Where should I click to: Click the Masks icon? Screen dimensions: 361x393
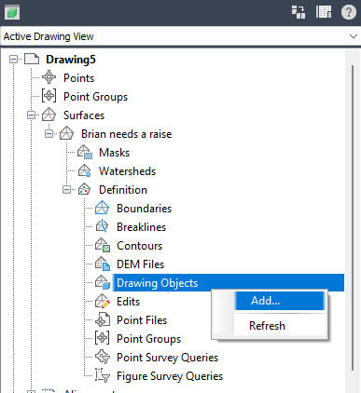click(85, 152)
